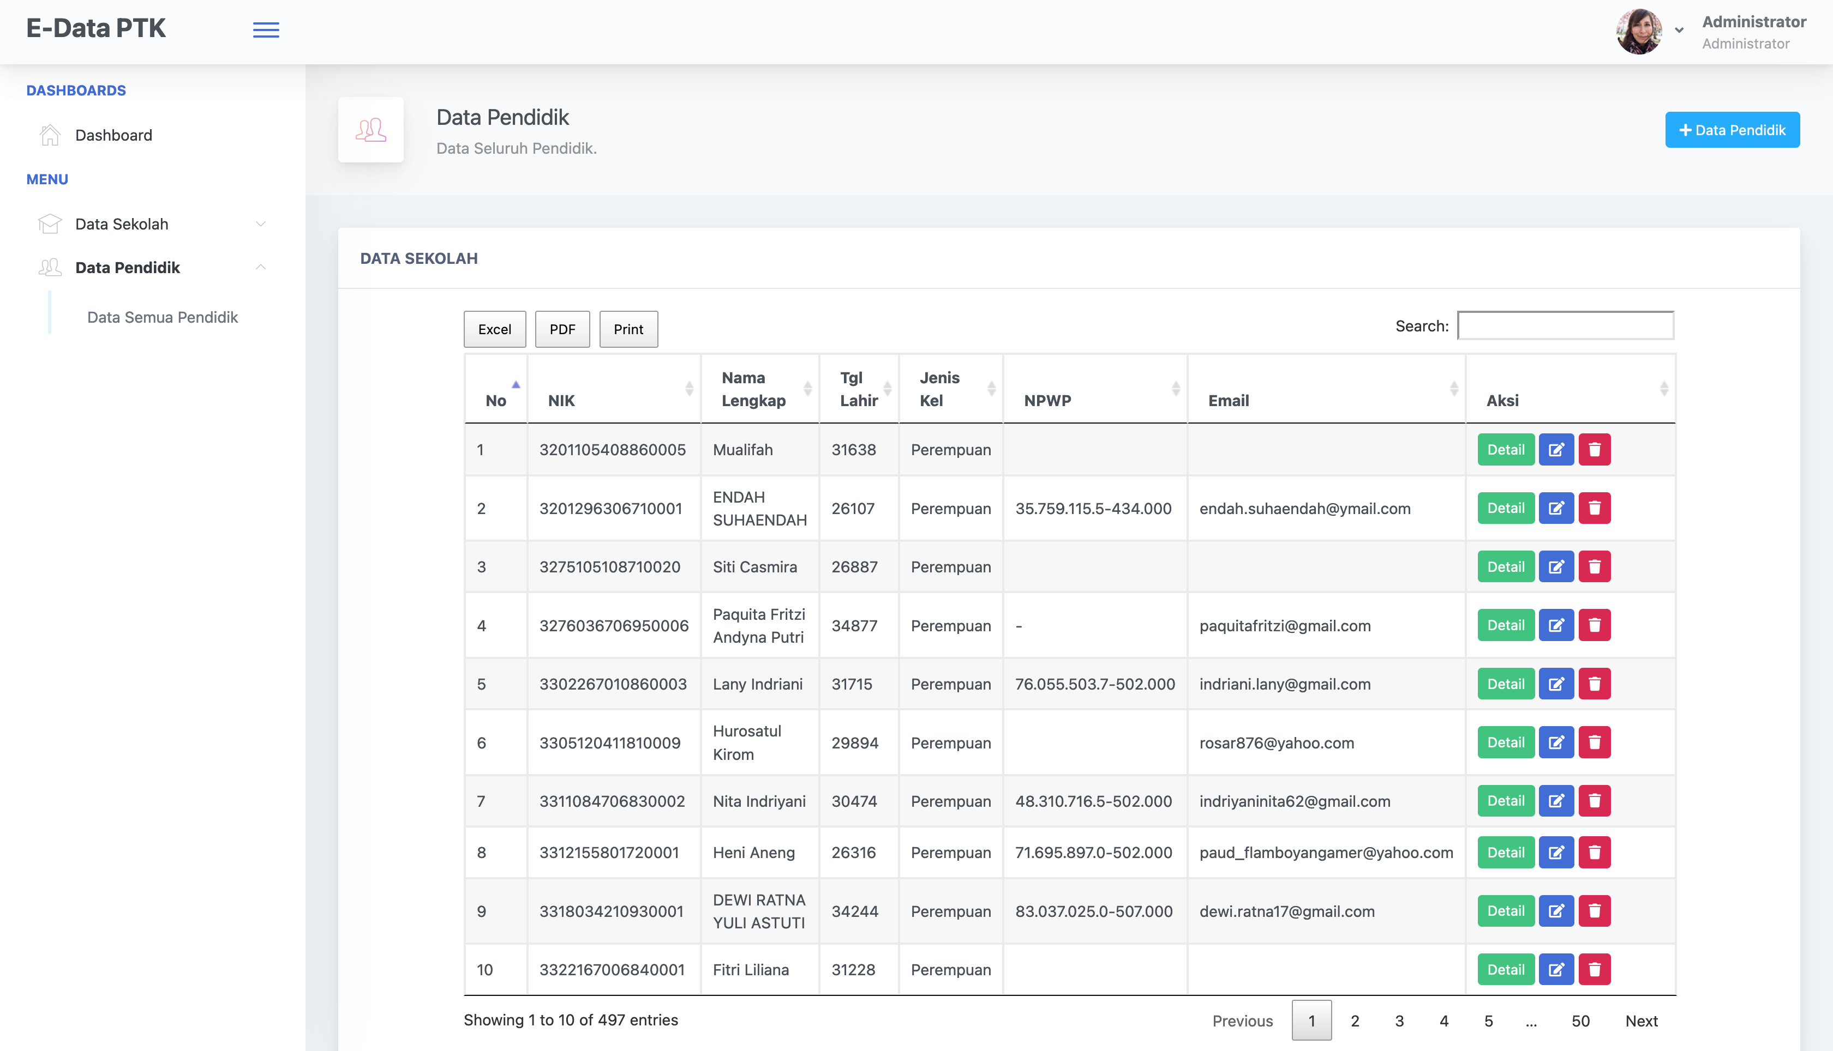Edit the Lany Indriani row
The width and height of the screenshot is (1833, 1051).
[x=1556, y=684]
